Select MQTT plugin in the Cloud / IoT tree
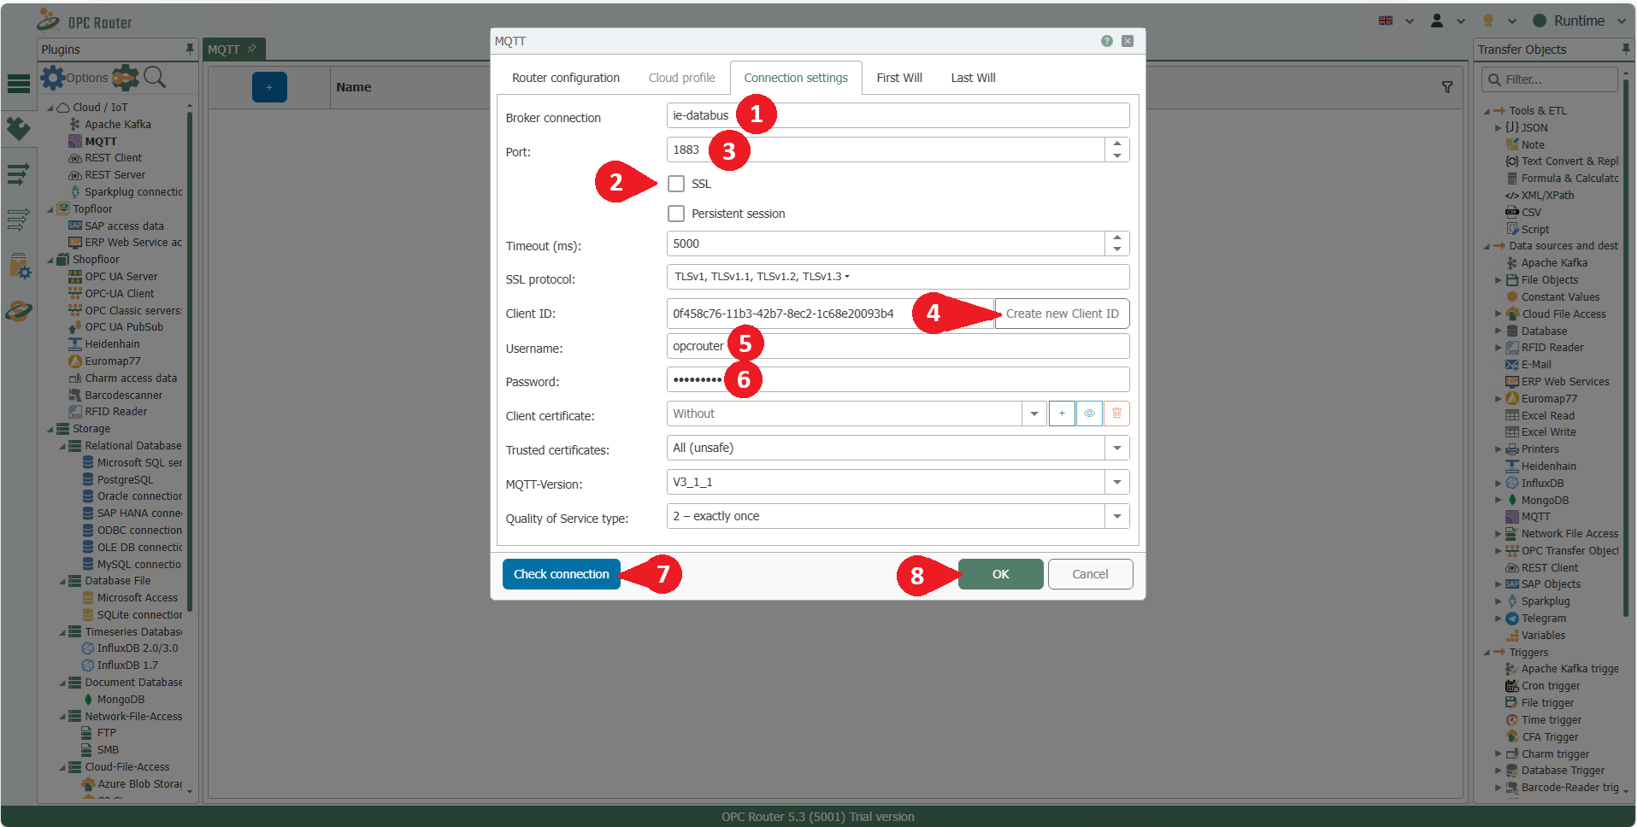Screen dimensions: 1637x827 point(101,141)
